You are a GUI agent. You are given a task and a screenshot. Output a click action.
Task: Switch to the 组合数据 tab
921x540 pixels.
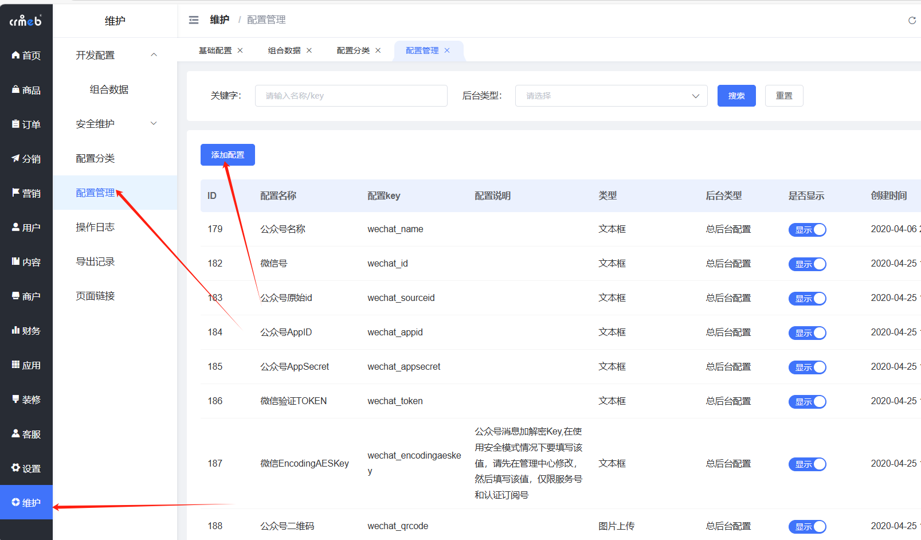(284, 50)
